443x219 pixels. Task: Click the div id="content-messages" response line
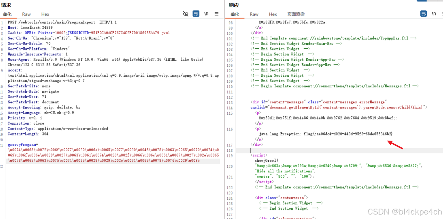(x=319, y=102)
